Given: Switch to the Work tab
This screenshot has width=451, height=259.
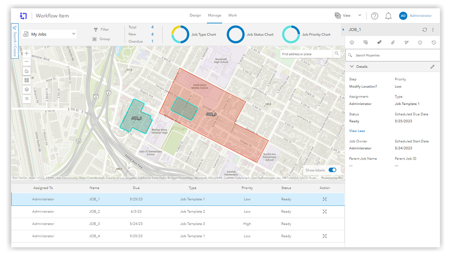Looking at the screenshot, I should (x=232, y=15).
